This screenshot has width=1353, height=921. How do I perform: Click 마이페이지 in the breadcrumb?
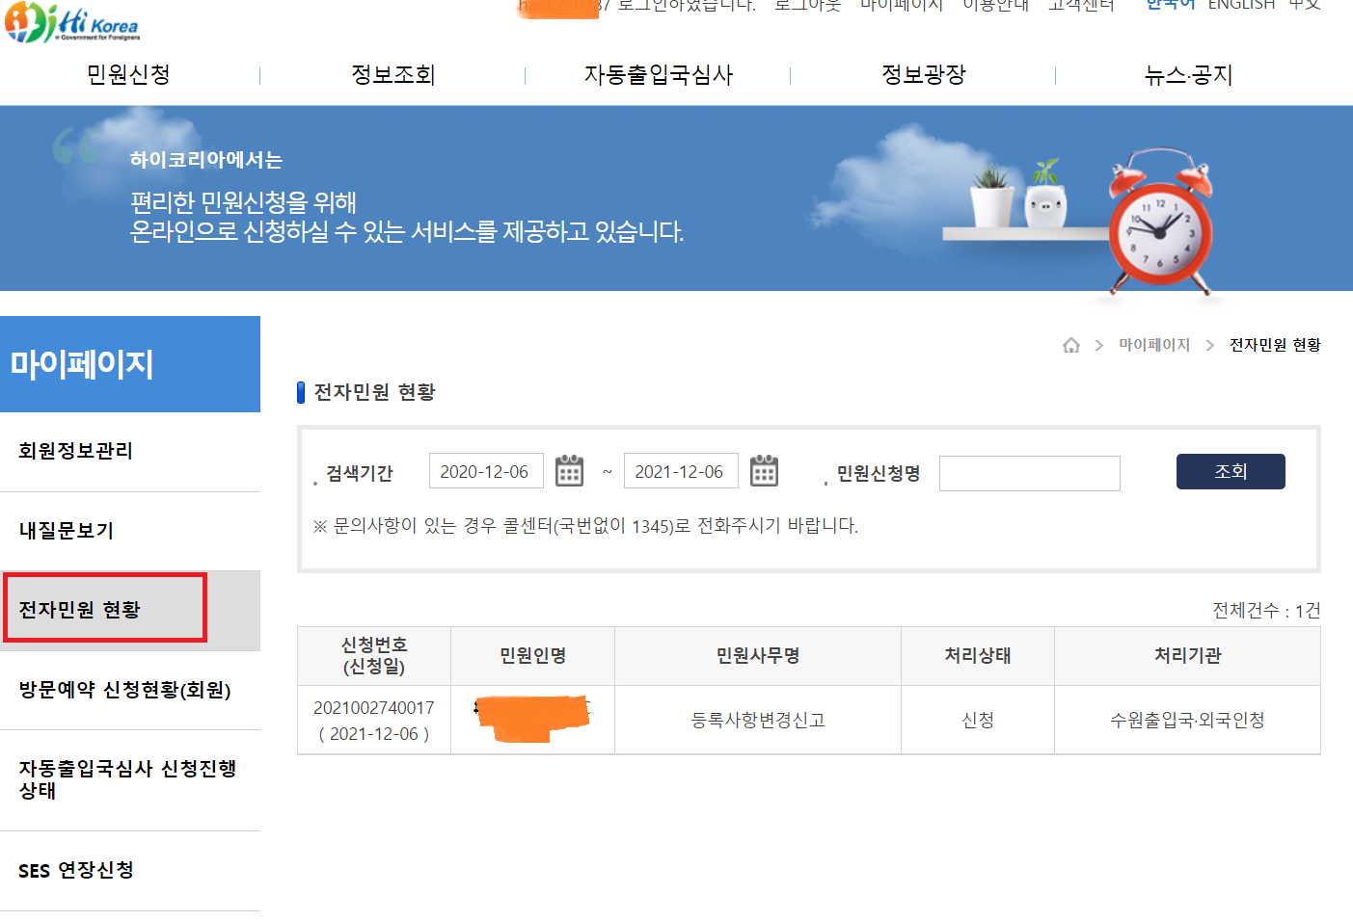point(1153,345)
